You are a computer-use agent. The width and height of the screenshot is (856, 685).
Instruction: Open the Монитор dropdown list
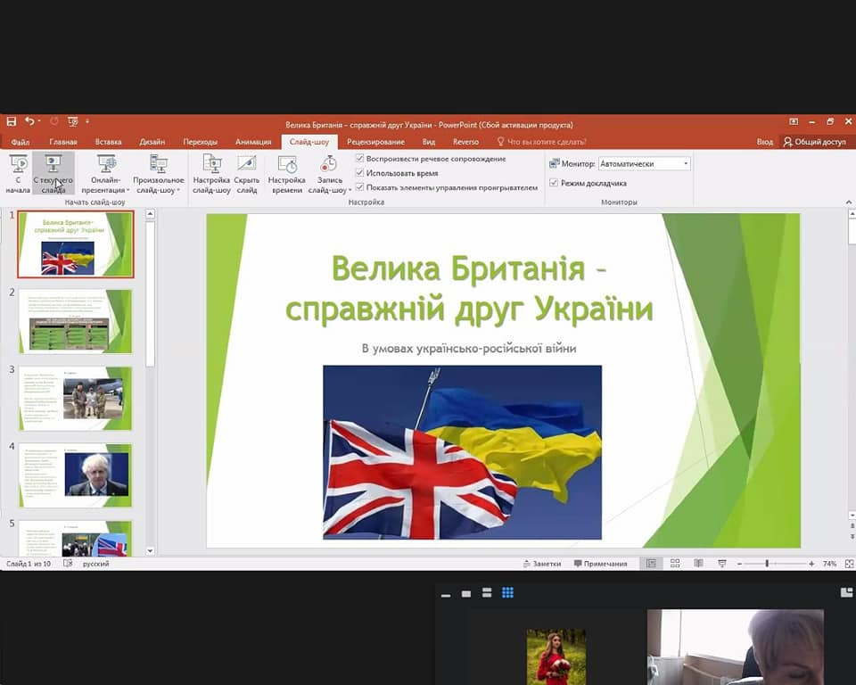685,164
